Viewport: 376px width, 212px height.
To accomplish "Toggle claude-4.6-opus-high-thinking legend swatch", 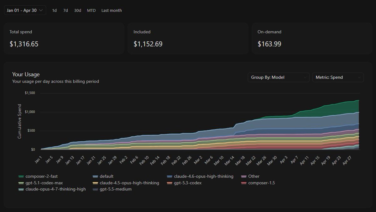I will (170, 176).
